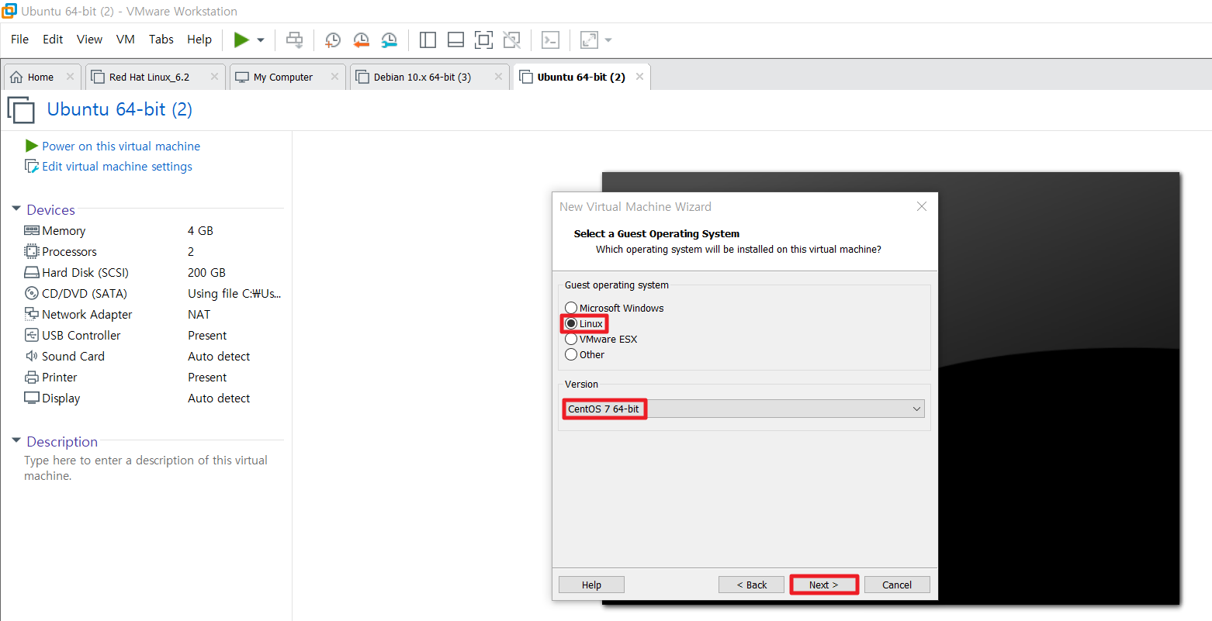Click the wizard Help button

(x=591, y=585)
